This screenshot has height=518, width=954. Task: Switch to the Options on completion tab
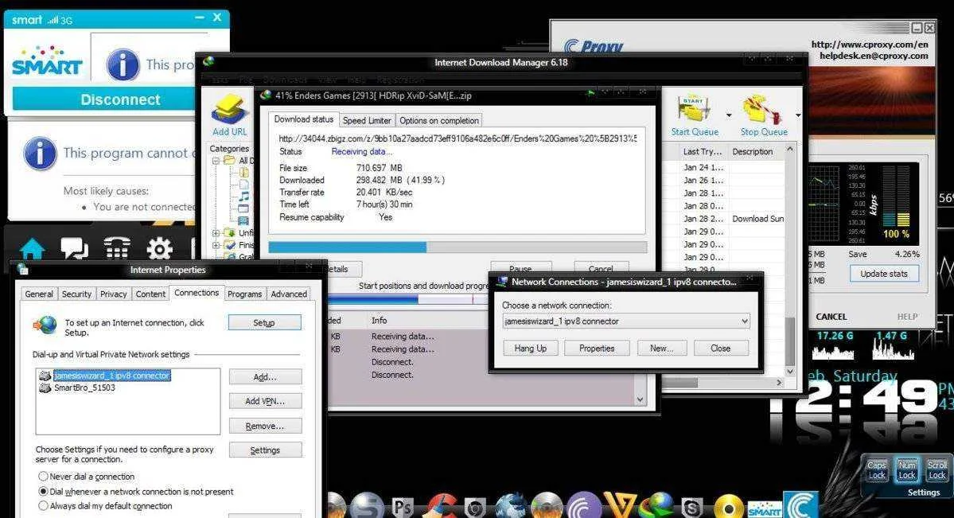point(438,120)
